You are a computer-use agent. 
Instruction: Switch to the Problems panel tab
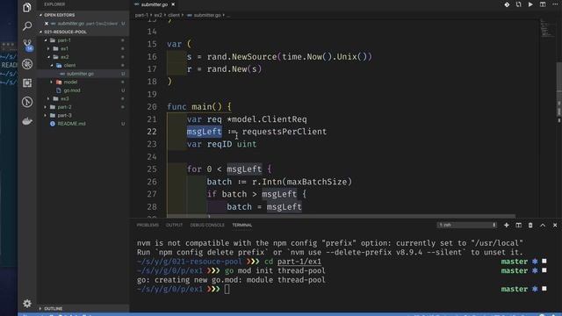point(148,225)
